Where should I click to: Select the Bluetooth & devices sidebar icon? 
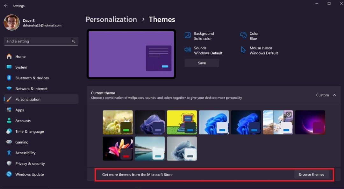(x=9, y=78)
